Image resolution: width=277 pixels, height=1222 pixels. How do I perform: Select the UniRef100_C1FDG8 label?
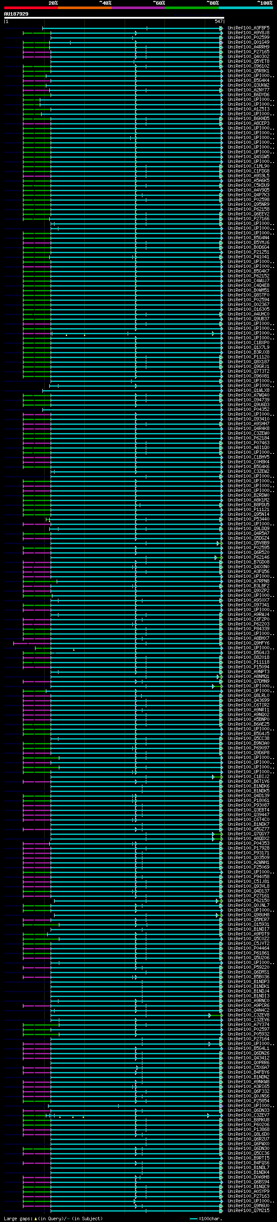click(248, 171)
